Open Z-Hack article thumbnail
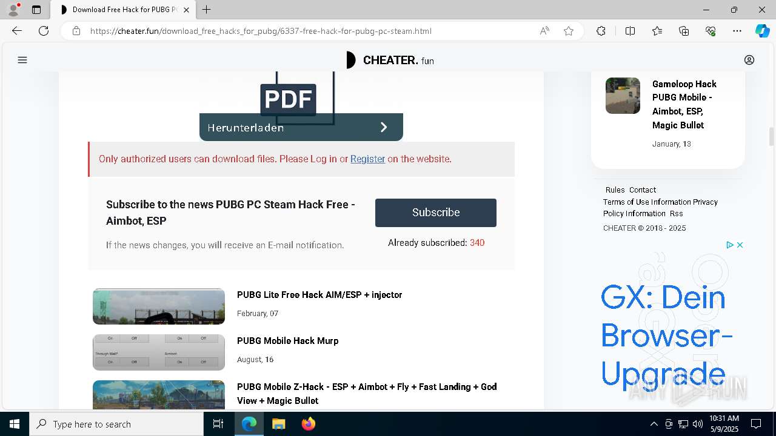This screenshot has width=776, height=436. pyautogui.click(x=159, y=395)
